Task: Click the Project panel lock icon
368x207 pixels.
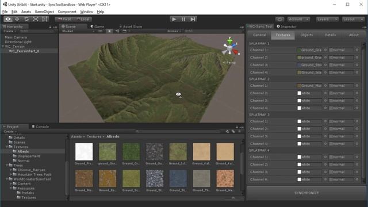Action: point(237,127)
